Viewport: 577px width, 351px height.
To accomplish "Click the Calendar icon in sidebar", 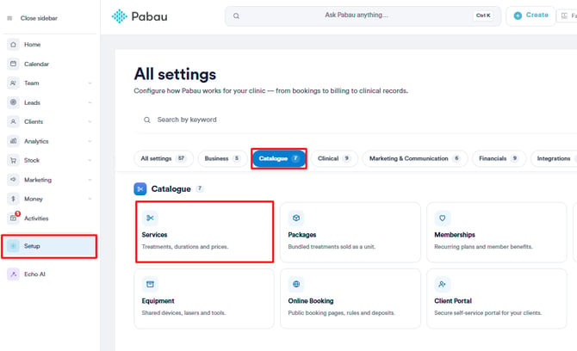I will [x=13, y=64].
